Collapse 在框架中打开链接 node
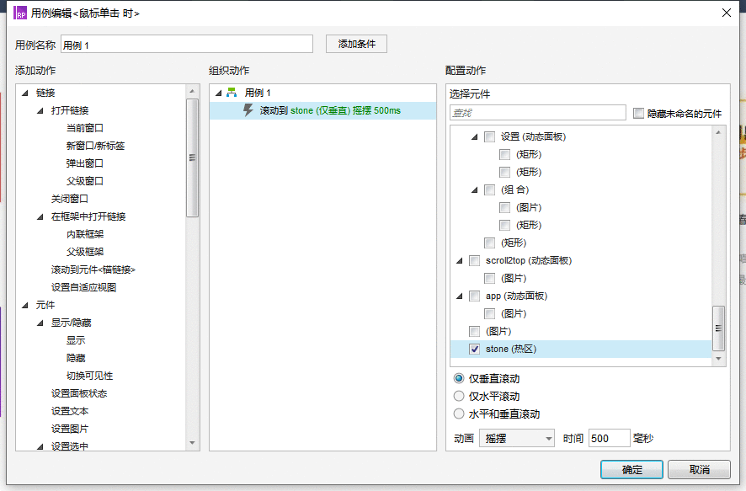This screenshot has width=746, height=491. [x=40, y=217]
